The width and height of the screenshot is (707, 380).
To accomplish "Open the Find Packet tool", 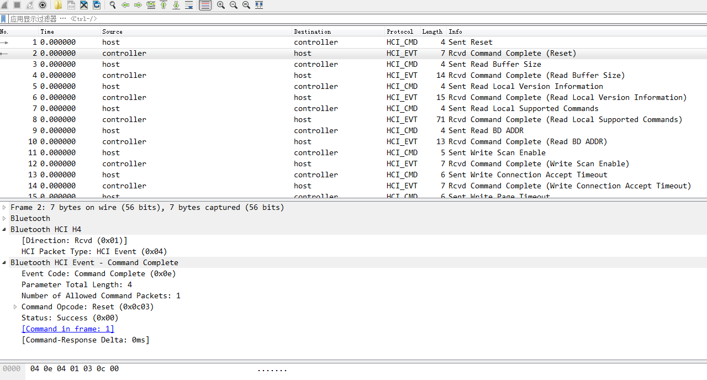I will [x=112, y=5].
